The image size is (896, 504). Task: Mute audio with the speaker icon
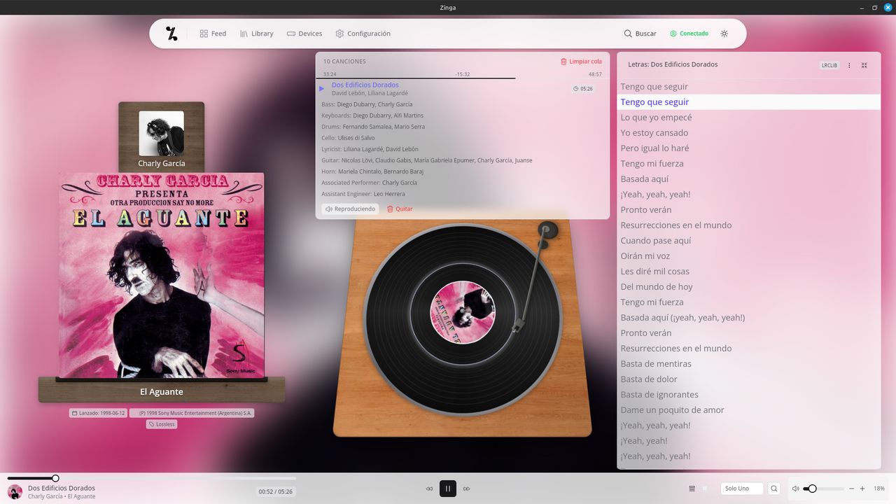[x=795, y=489]
